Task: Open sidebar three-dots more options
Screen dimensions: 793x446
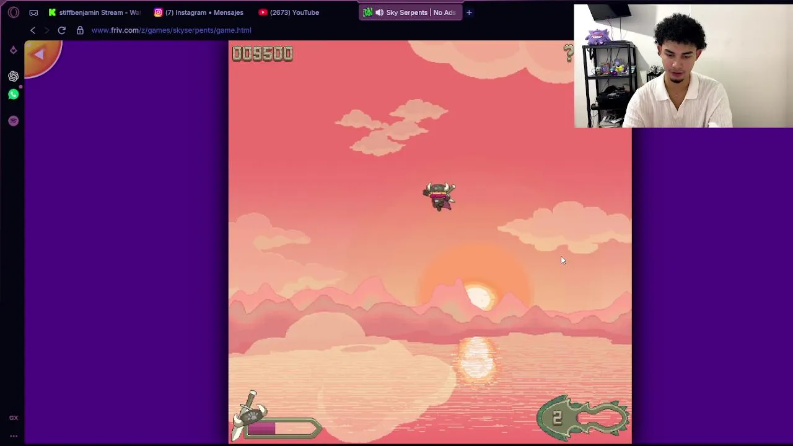Action: tap(14, 436)
